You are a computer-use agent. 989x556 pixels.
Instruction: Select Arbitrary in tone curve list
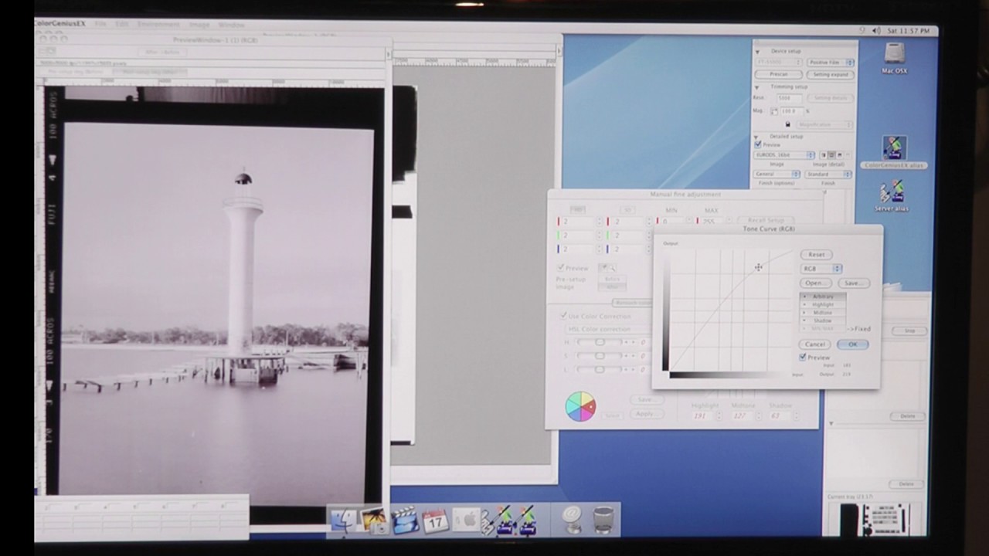point(823,297)
